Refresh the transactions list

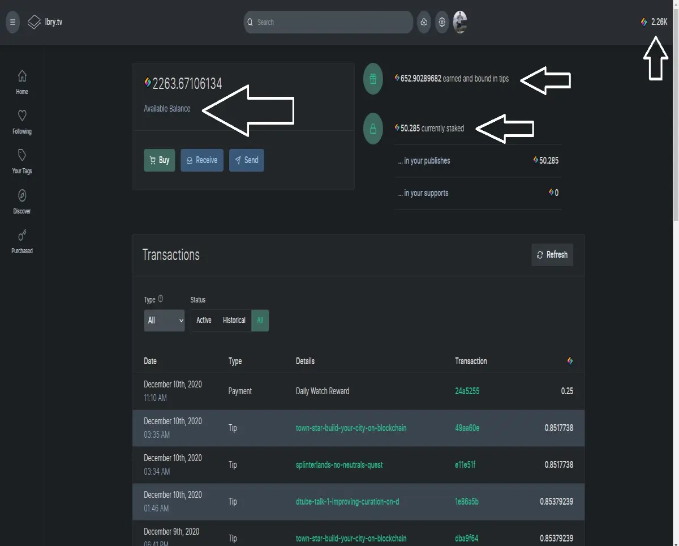pos(552,255)
